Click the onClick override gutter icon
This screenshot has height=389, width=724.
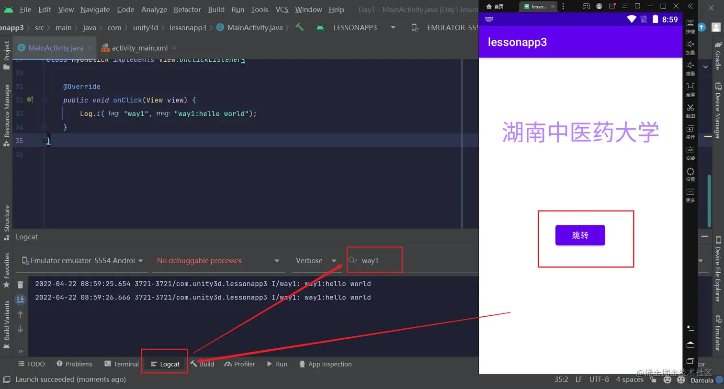coord(30,100)
